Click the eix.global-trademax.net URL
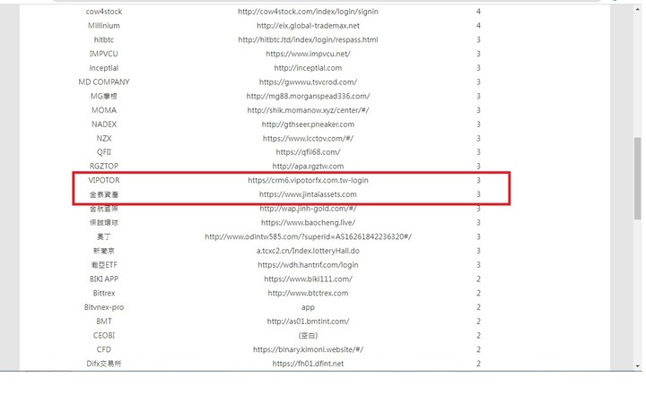The width and height of the screenshot is (646, 403). 308,25
